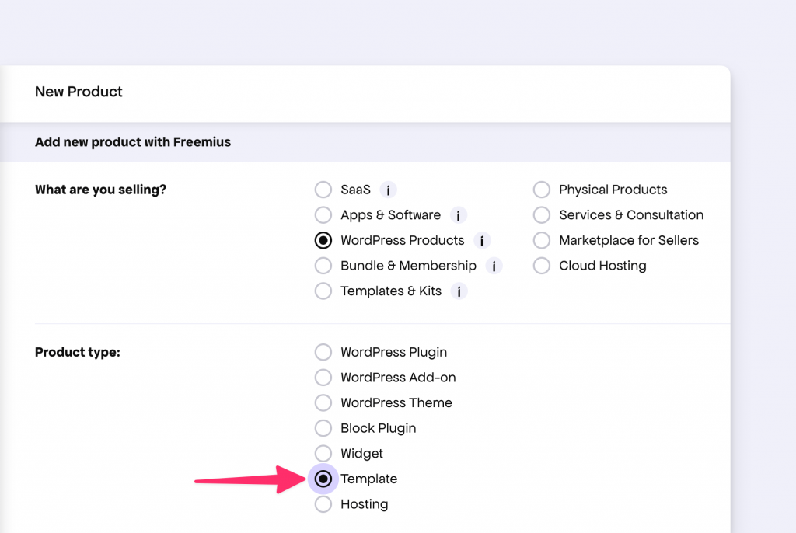Viewport: 796px width, 533px height.
Task: Choose the Cloud Hosting option
Action: 542,266
